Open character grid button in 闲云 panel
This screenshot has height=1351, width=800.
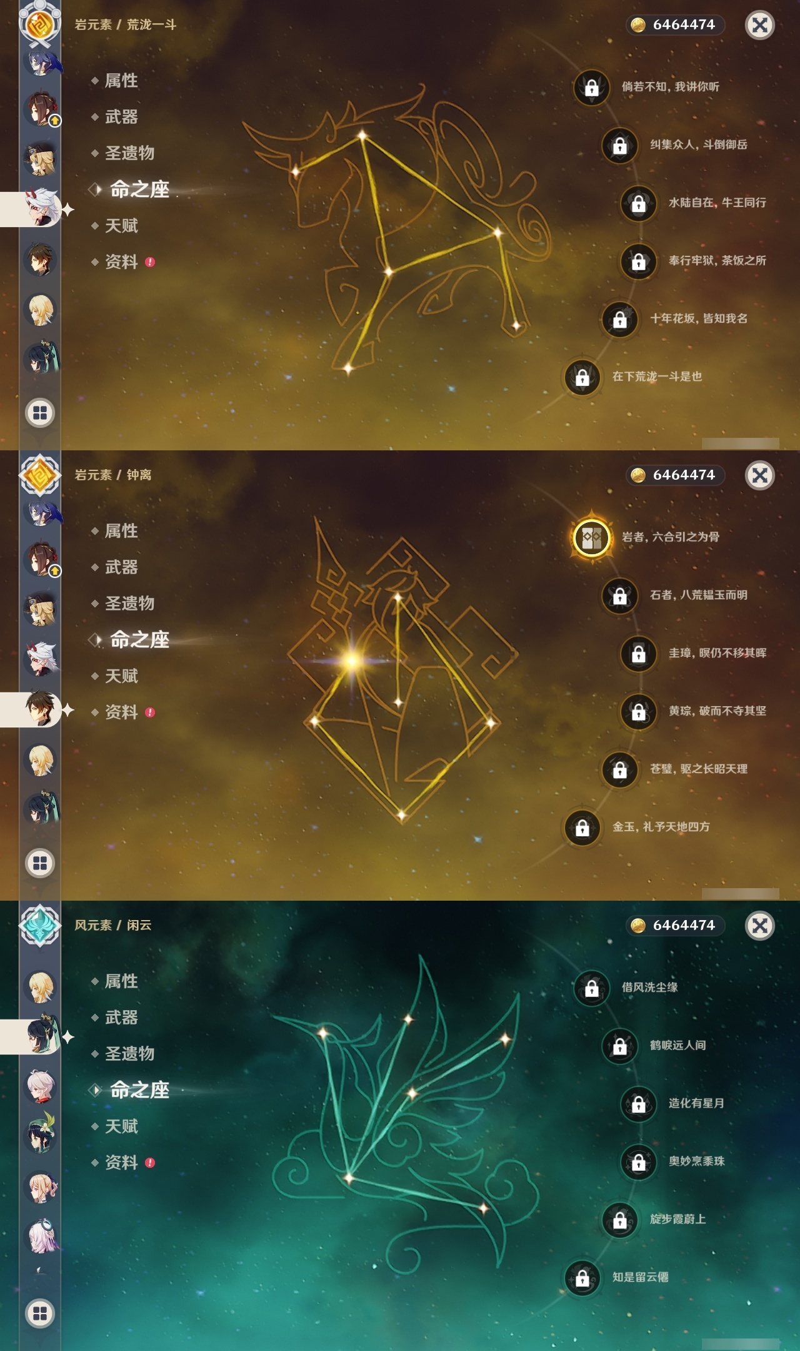[40, 1313]
